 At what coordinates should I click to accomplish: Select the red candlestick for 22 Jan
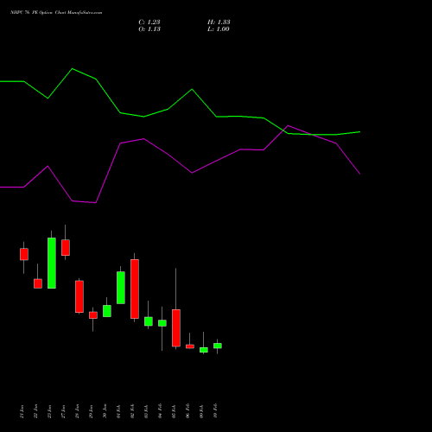tap(38, 283)
